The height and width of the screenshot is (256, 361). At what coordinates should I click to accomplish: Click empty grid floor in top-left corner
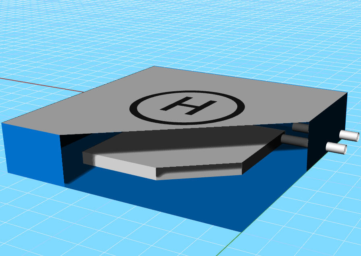coord(24,24)
